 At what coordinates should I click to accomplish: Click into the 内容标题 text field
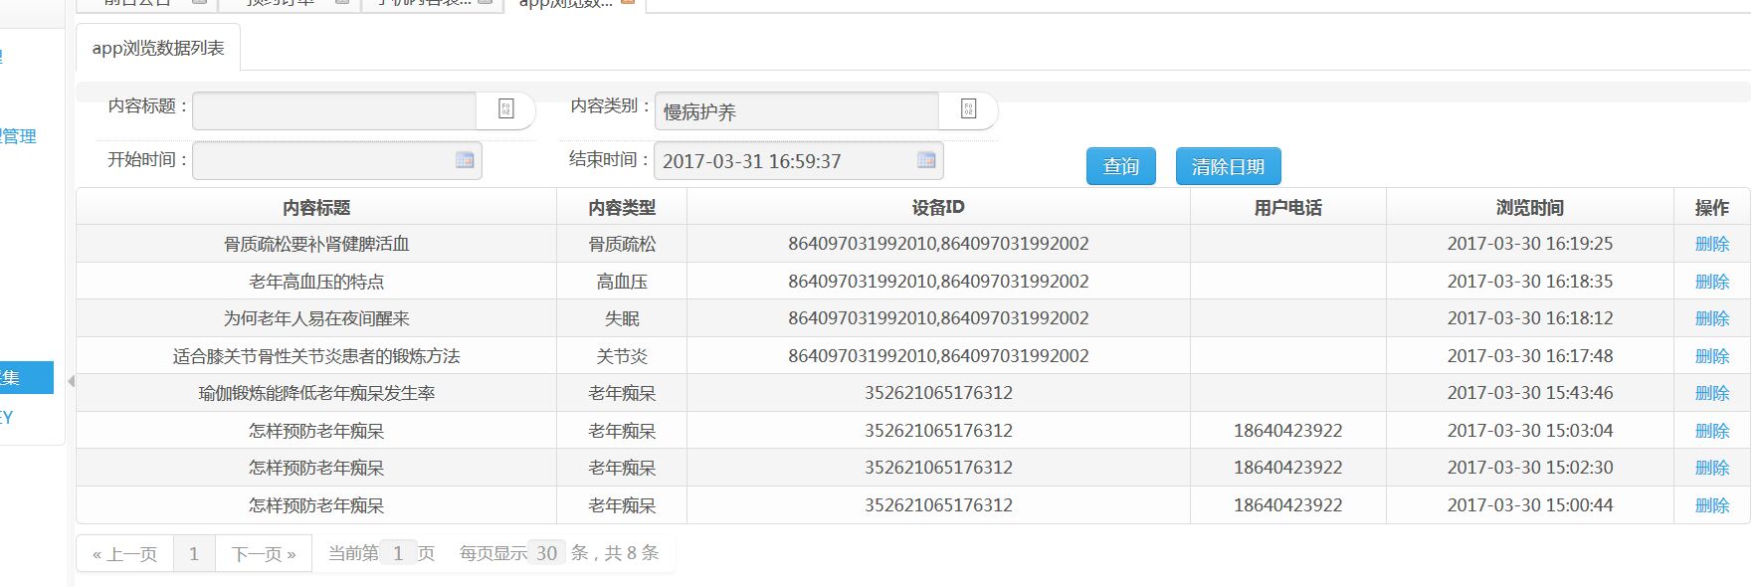coord(333,110)
